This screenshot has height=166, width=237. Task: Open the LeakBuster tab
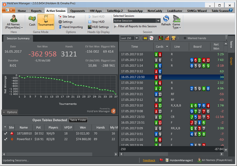point(175,11)
